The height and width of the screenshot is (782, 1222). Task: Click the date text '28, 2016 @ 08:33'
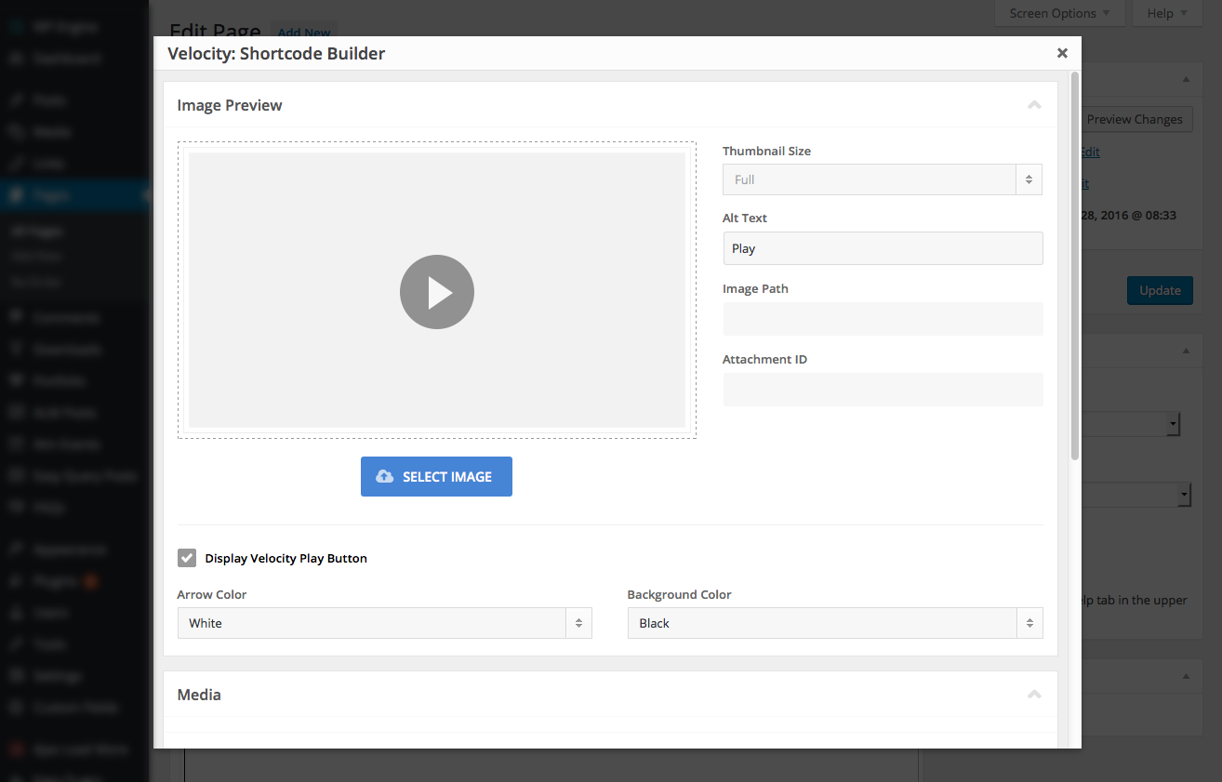click(1129, 215)
